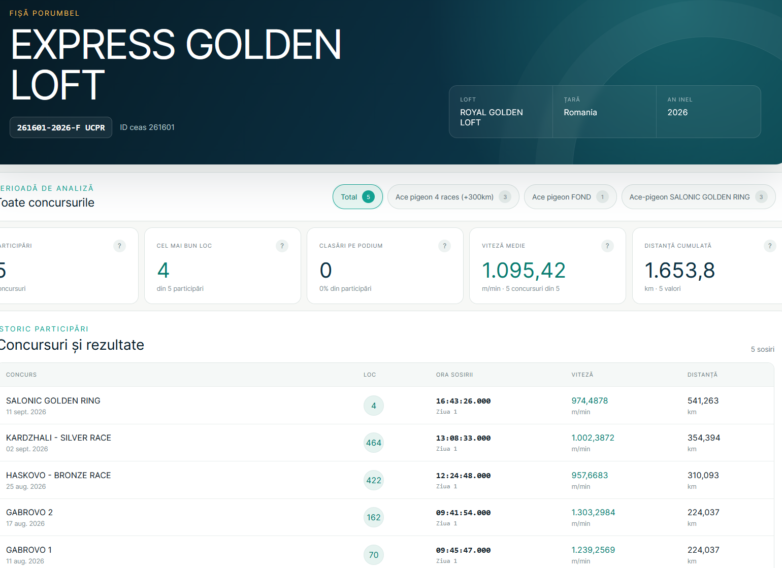Click LOC column header
Viewport: 782px width, 568px height.
point(370,375)
